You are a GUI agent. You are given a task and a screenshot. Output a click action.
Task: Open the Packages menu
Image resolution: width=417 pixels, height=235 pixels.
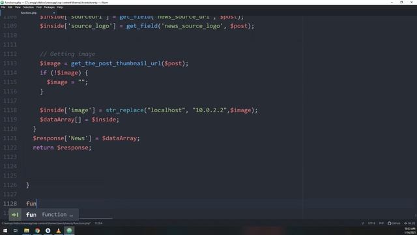[x=50, y=7]
